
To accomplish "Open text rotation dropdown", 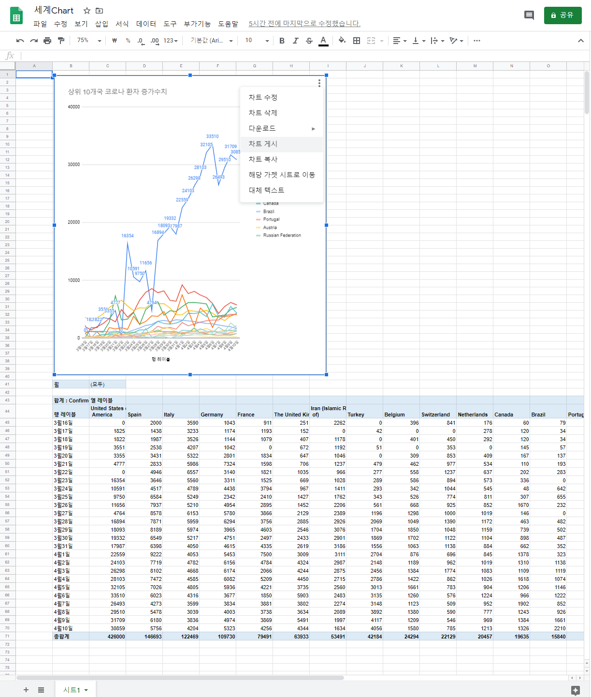I will (456, 41).
